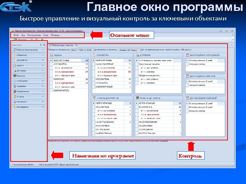Screen dimensions: 246x184
Task: Click the Обновить toolbar button
Action: 20,40
